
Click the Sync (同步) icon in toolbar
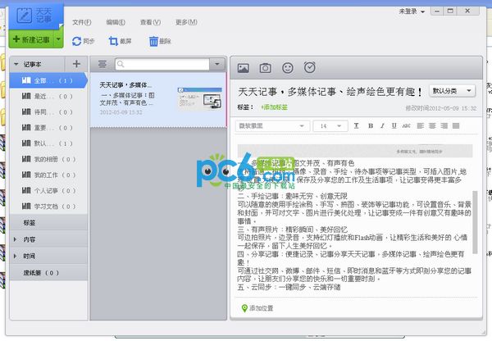tap(76, 40)
